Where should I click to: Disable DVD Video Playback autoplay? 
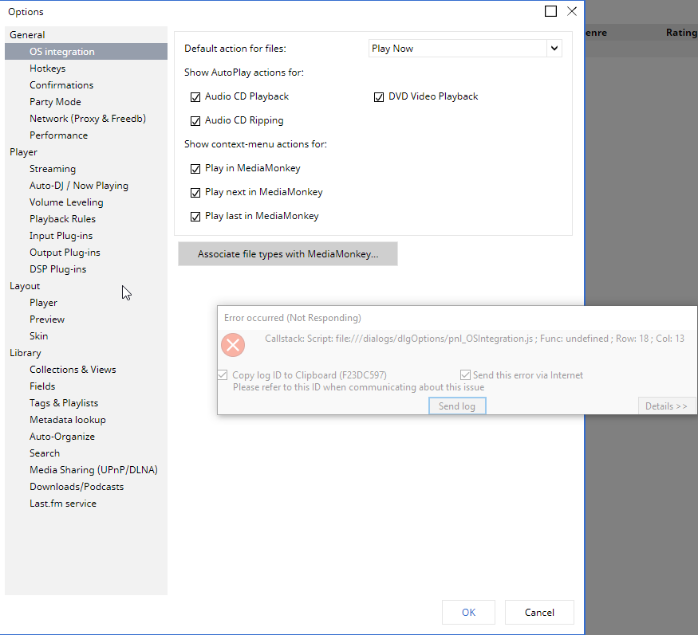click(379, 96)
